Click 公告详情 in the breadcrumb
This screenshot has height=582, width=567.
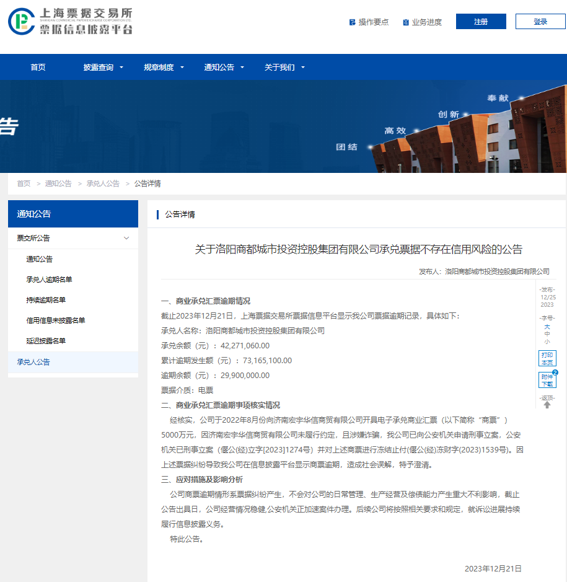click(147, 183)
